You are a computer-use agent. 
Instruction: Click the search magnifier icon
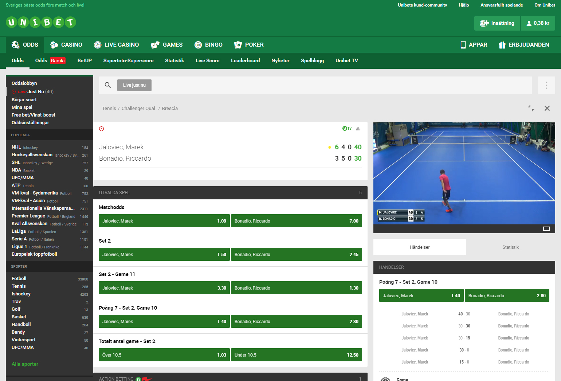108,85
